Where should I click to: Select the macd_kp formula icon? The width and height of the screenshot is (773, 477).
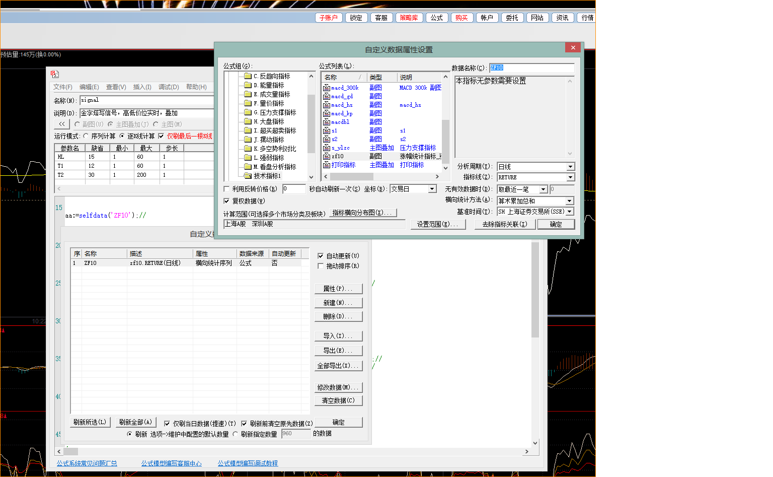(327, 113)
